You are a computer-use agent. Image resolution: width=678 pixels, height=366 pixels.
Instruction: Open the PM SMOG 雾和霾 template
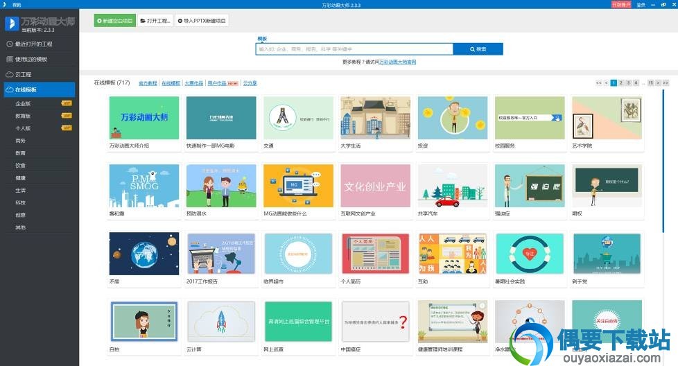[x=144, y=186]
